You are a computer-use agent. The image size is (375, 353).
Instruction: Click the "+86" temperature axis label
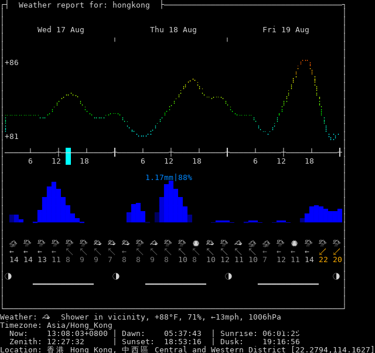coord(12,62)
